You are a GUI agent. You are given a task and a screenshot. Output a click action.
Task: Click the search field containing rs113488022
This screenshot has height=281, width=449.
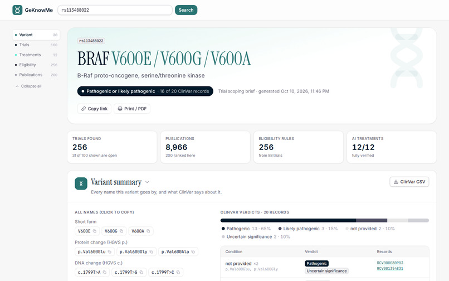click(115, 10)
